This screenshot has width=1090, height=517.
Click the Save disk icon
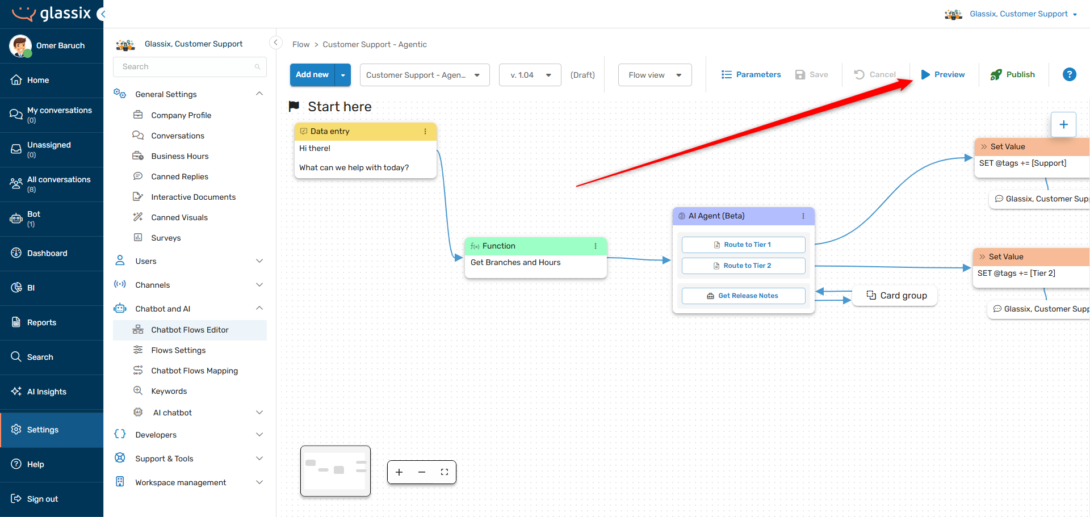point(800,74)
